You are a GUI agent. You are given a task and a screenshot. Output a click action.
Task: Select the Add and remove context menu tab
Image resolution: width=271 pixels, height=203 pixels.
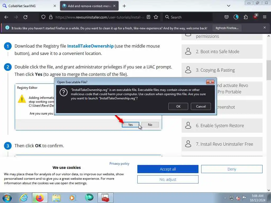pyautogui.click(x=89, y=6)
